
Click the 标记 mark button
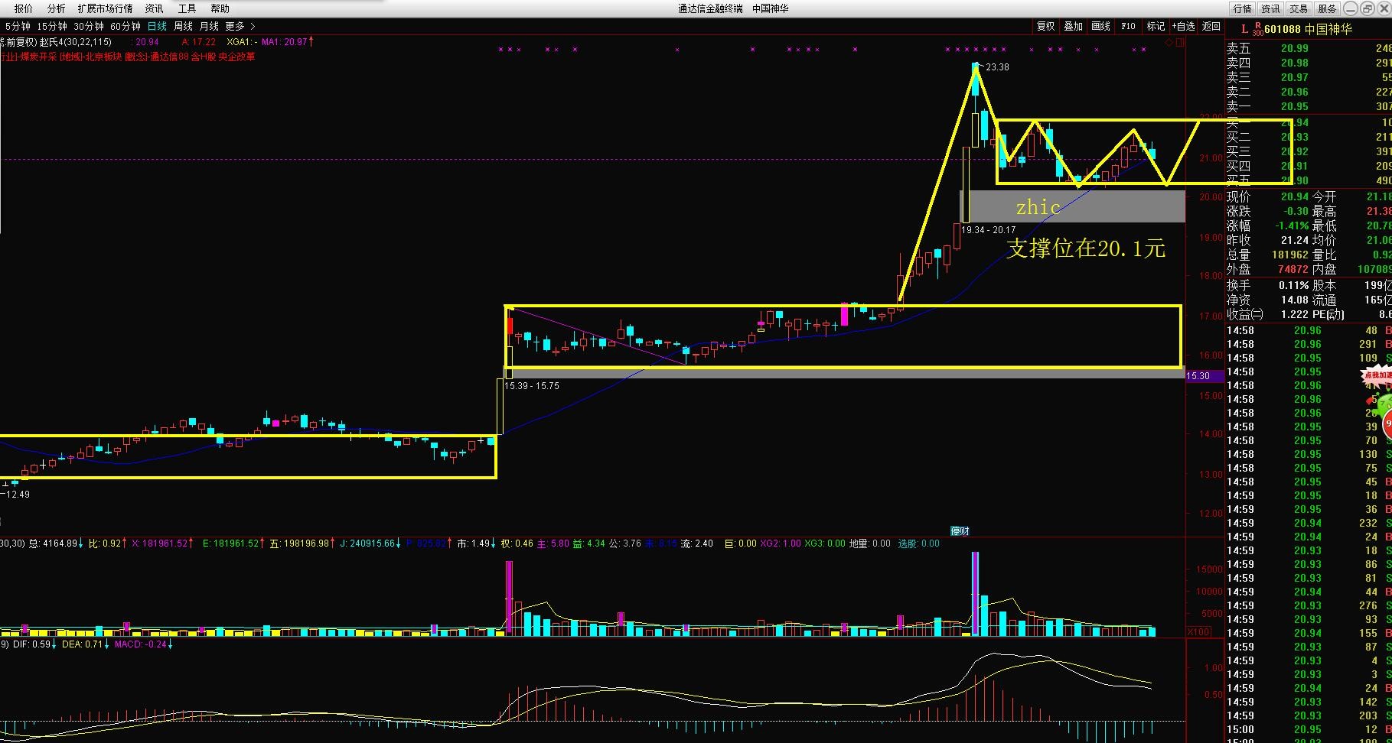pyautogui.click(x=1156, y=26)
